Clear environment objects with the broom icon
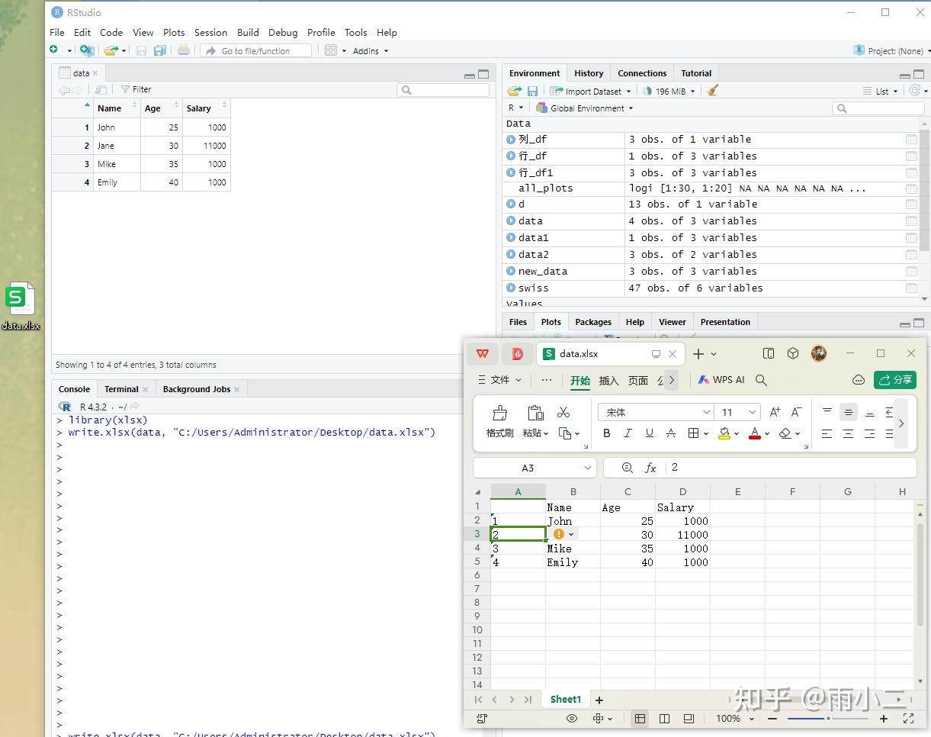The image size is (931, 737). point(713,91)
